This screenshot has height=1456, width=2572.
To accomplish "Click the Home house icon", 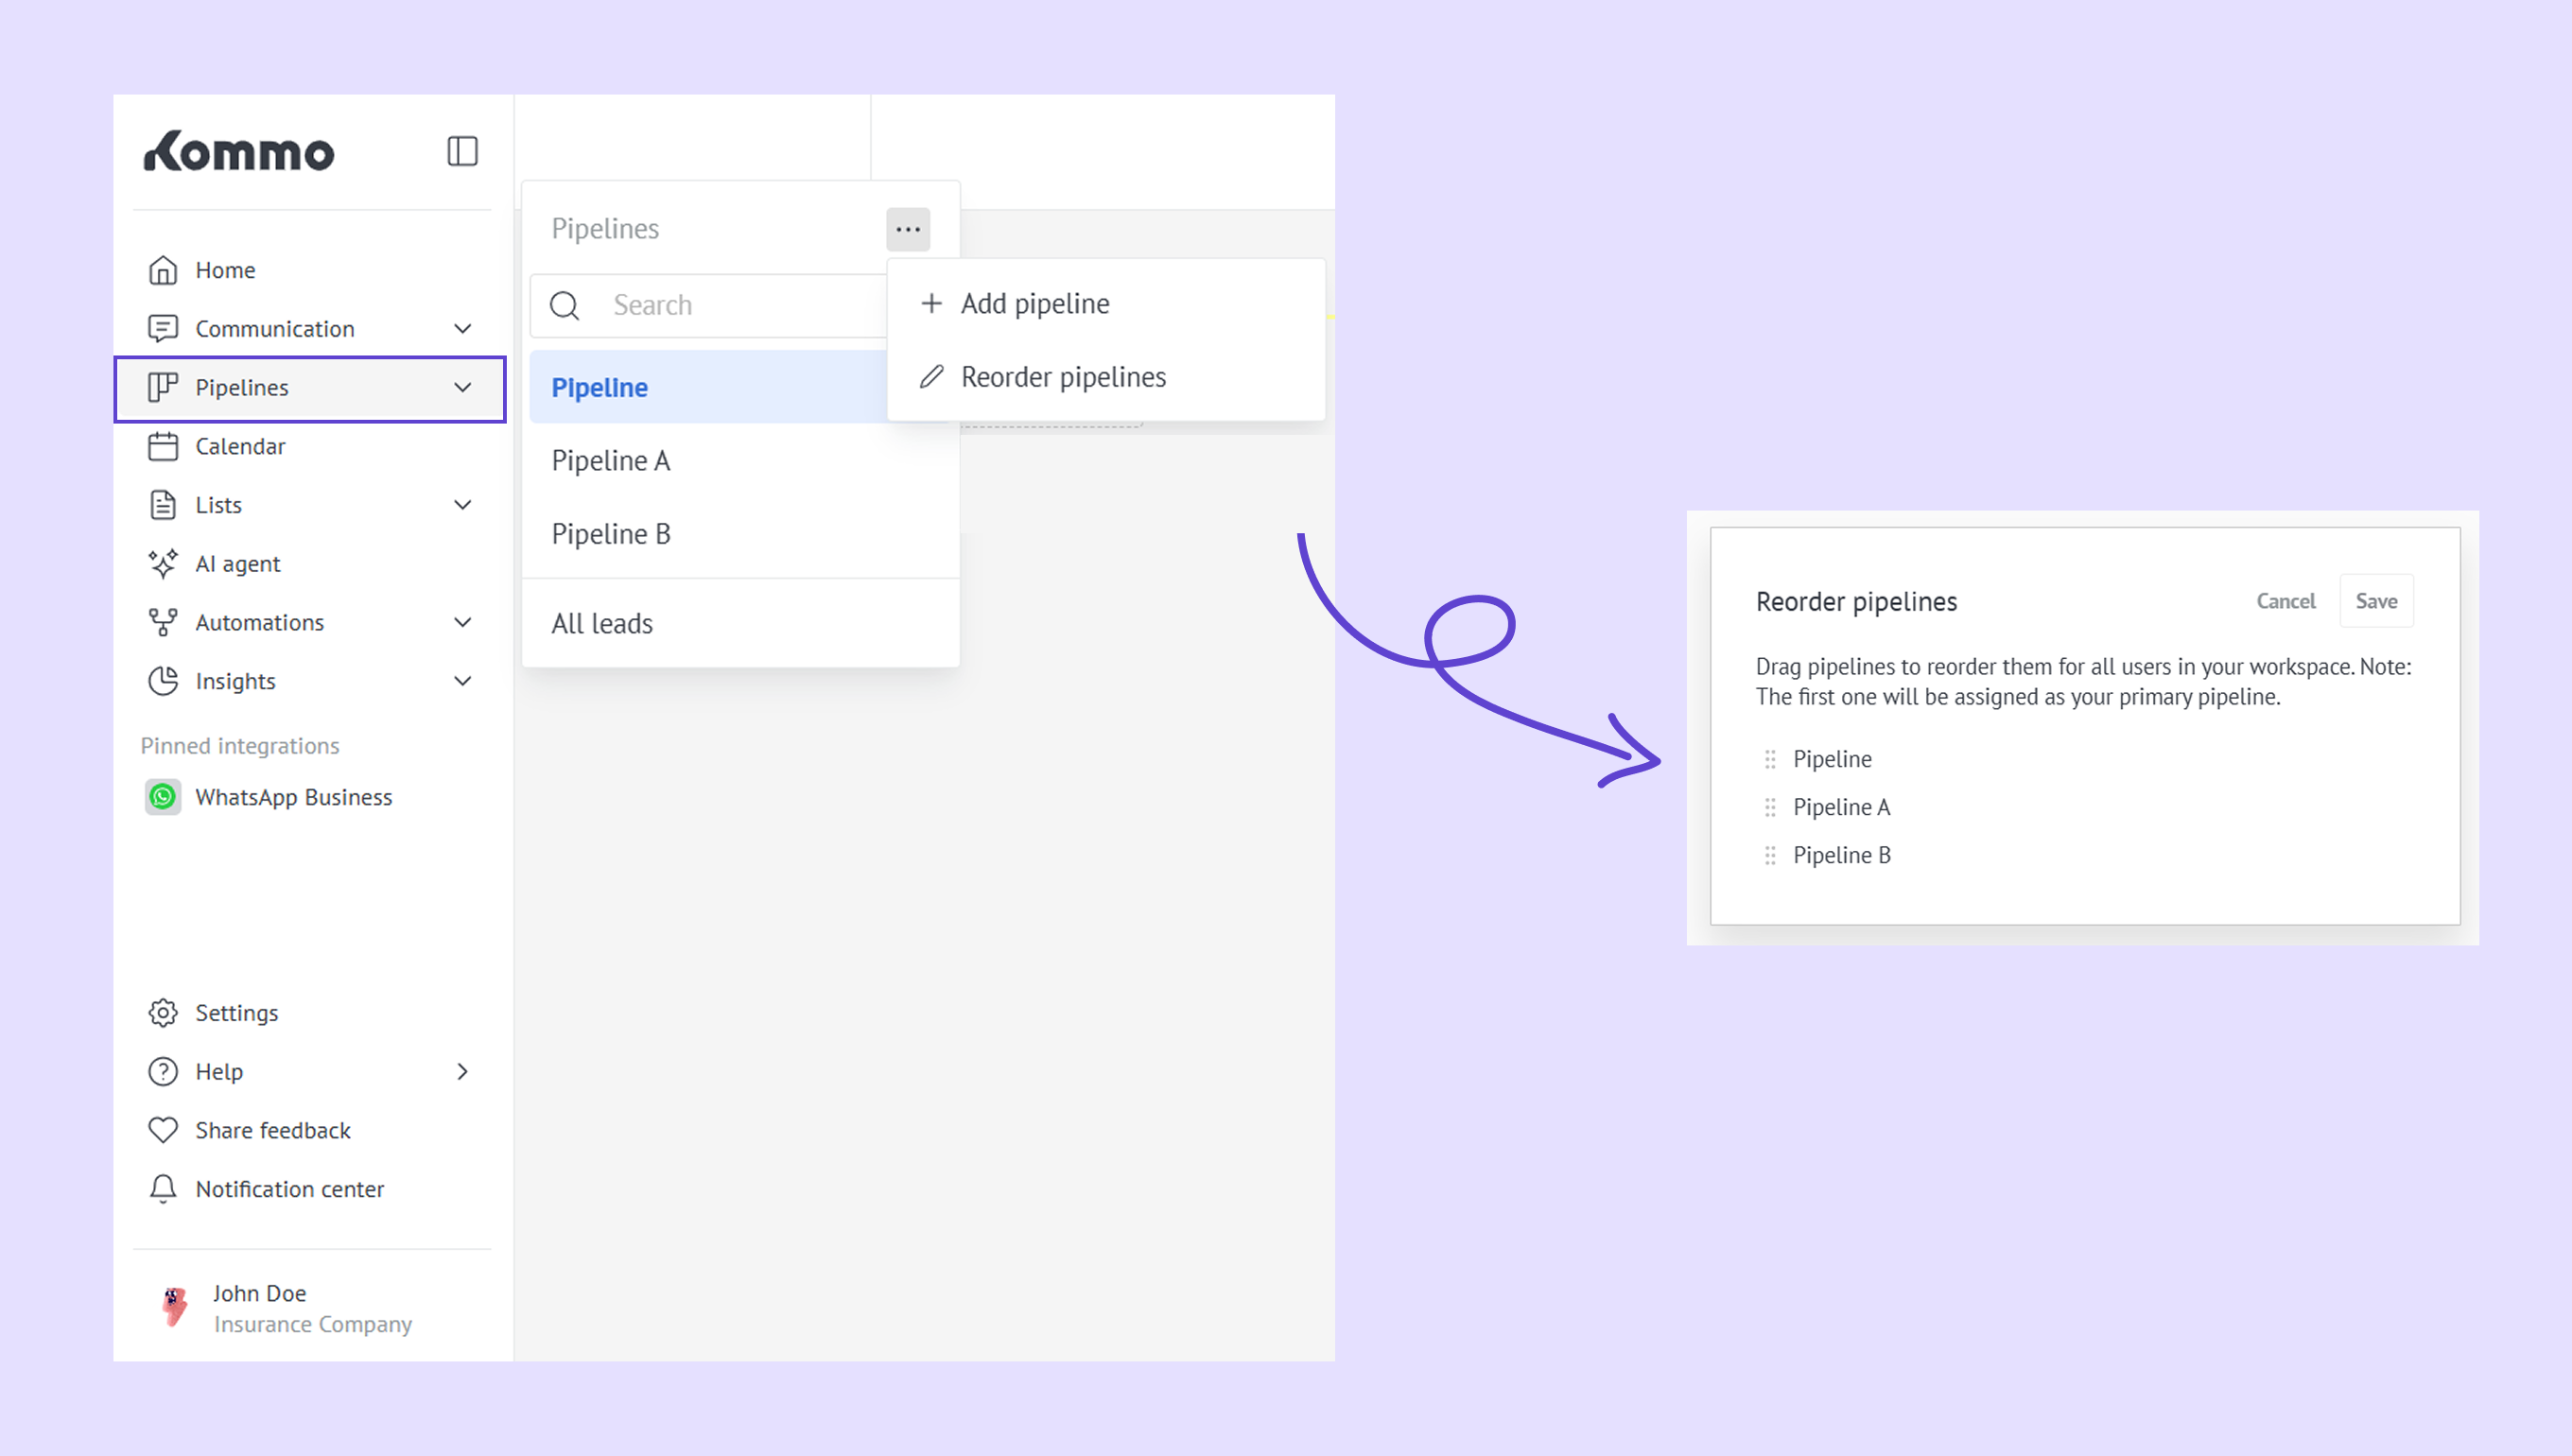I will click(x=163, y=270).
